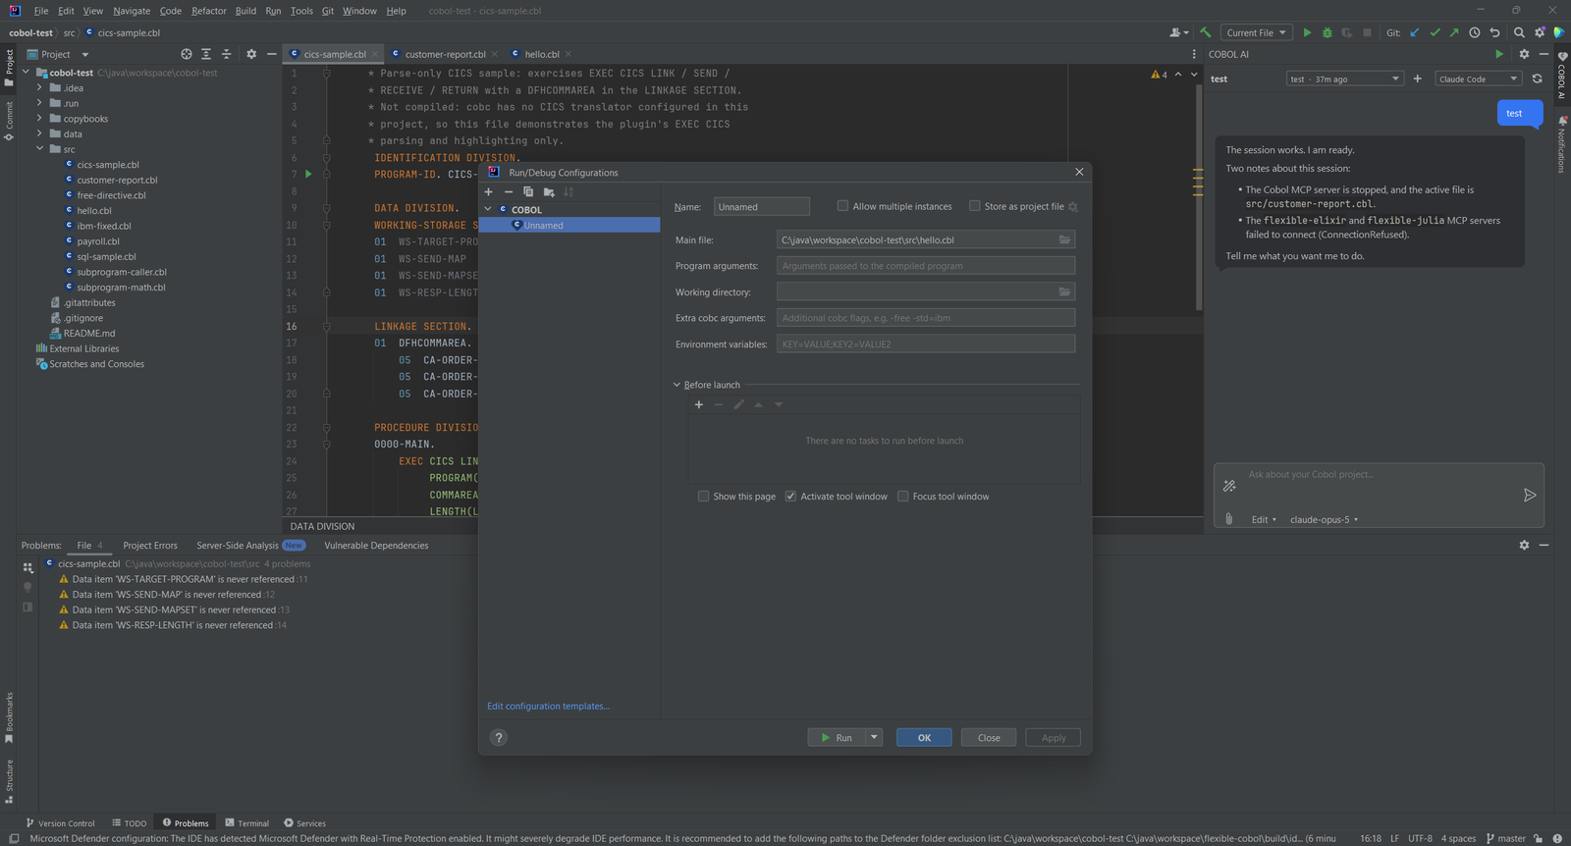Click Edit configuration templates link

point(548,707)
